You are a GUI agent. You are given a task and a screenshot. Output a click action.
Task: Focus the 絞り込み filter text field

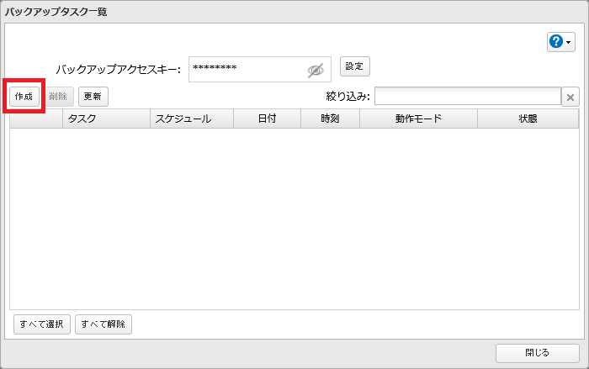click(x=468, y=97)
